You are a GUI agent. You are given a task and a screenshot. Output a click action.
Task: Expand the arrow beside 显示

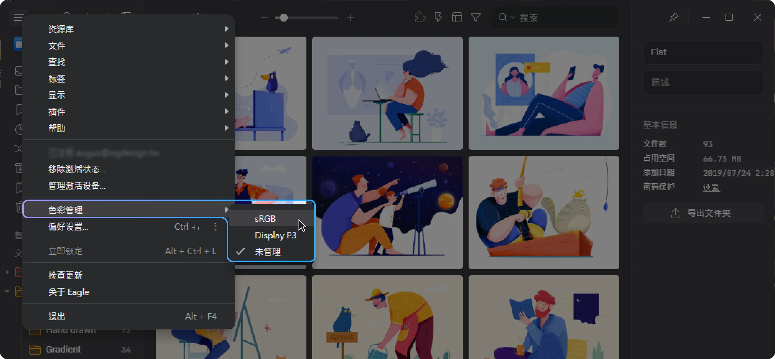227,95
